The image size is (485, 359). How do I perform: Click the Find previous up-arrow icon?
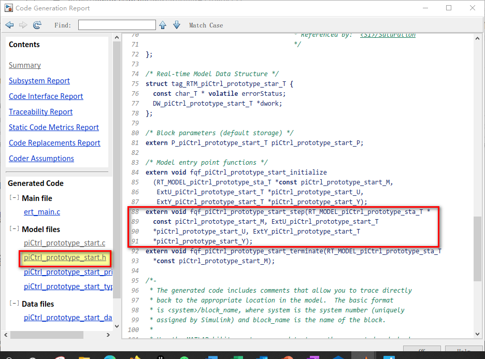163,25
